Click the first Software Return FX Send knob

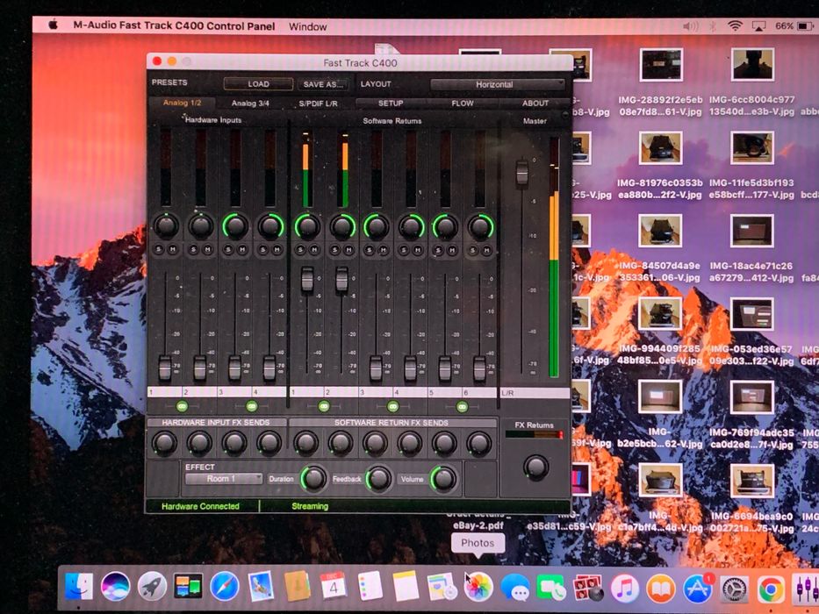point(305,443)
